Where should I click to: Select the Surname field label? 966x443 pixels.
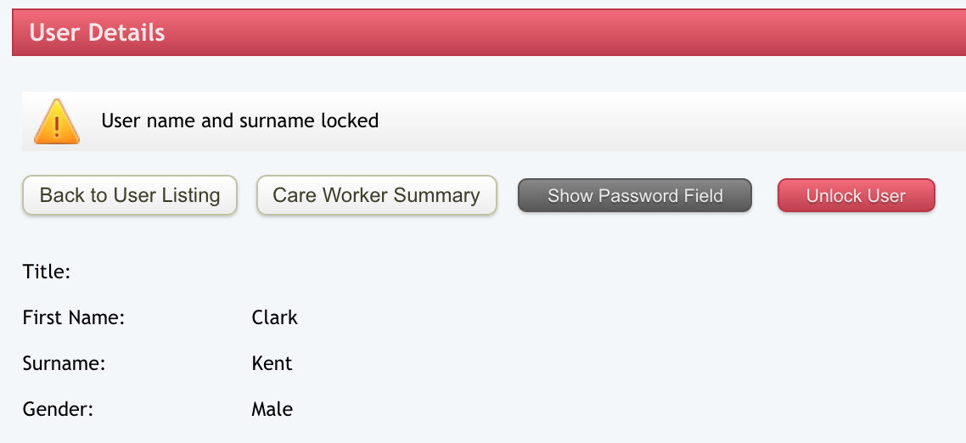(64, 364)
